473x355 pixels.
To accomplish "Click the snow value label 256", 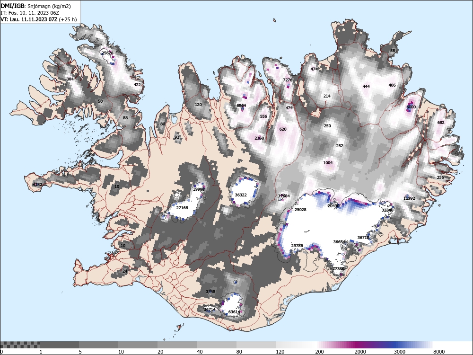I will click(440, 177).
